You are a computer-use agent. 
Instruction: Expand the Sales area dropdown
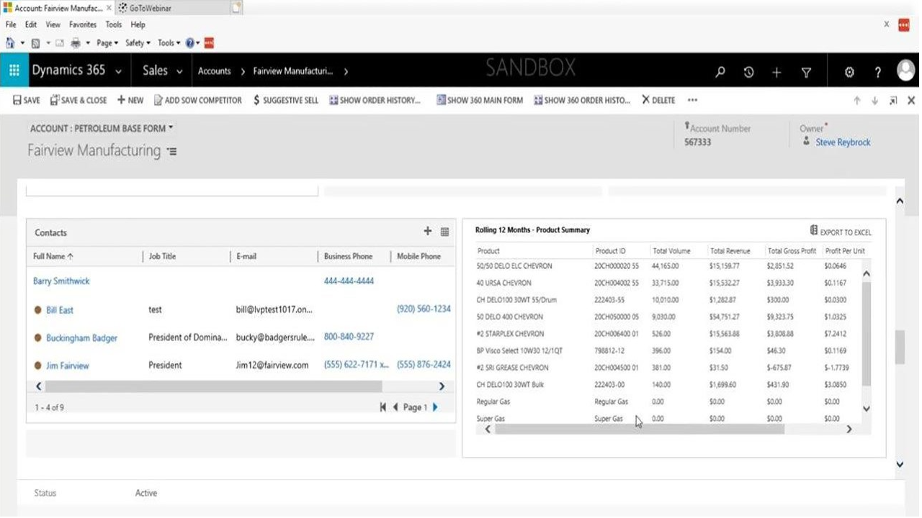179,71
